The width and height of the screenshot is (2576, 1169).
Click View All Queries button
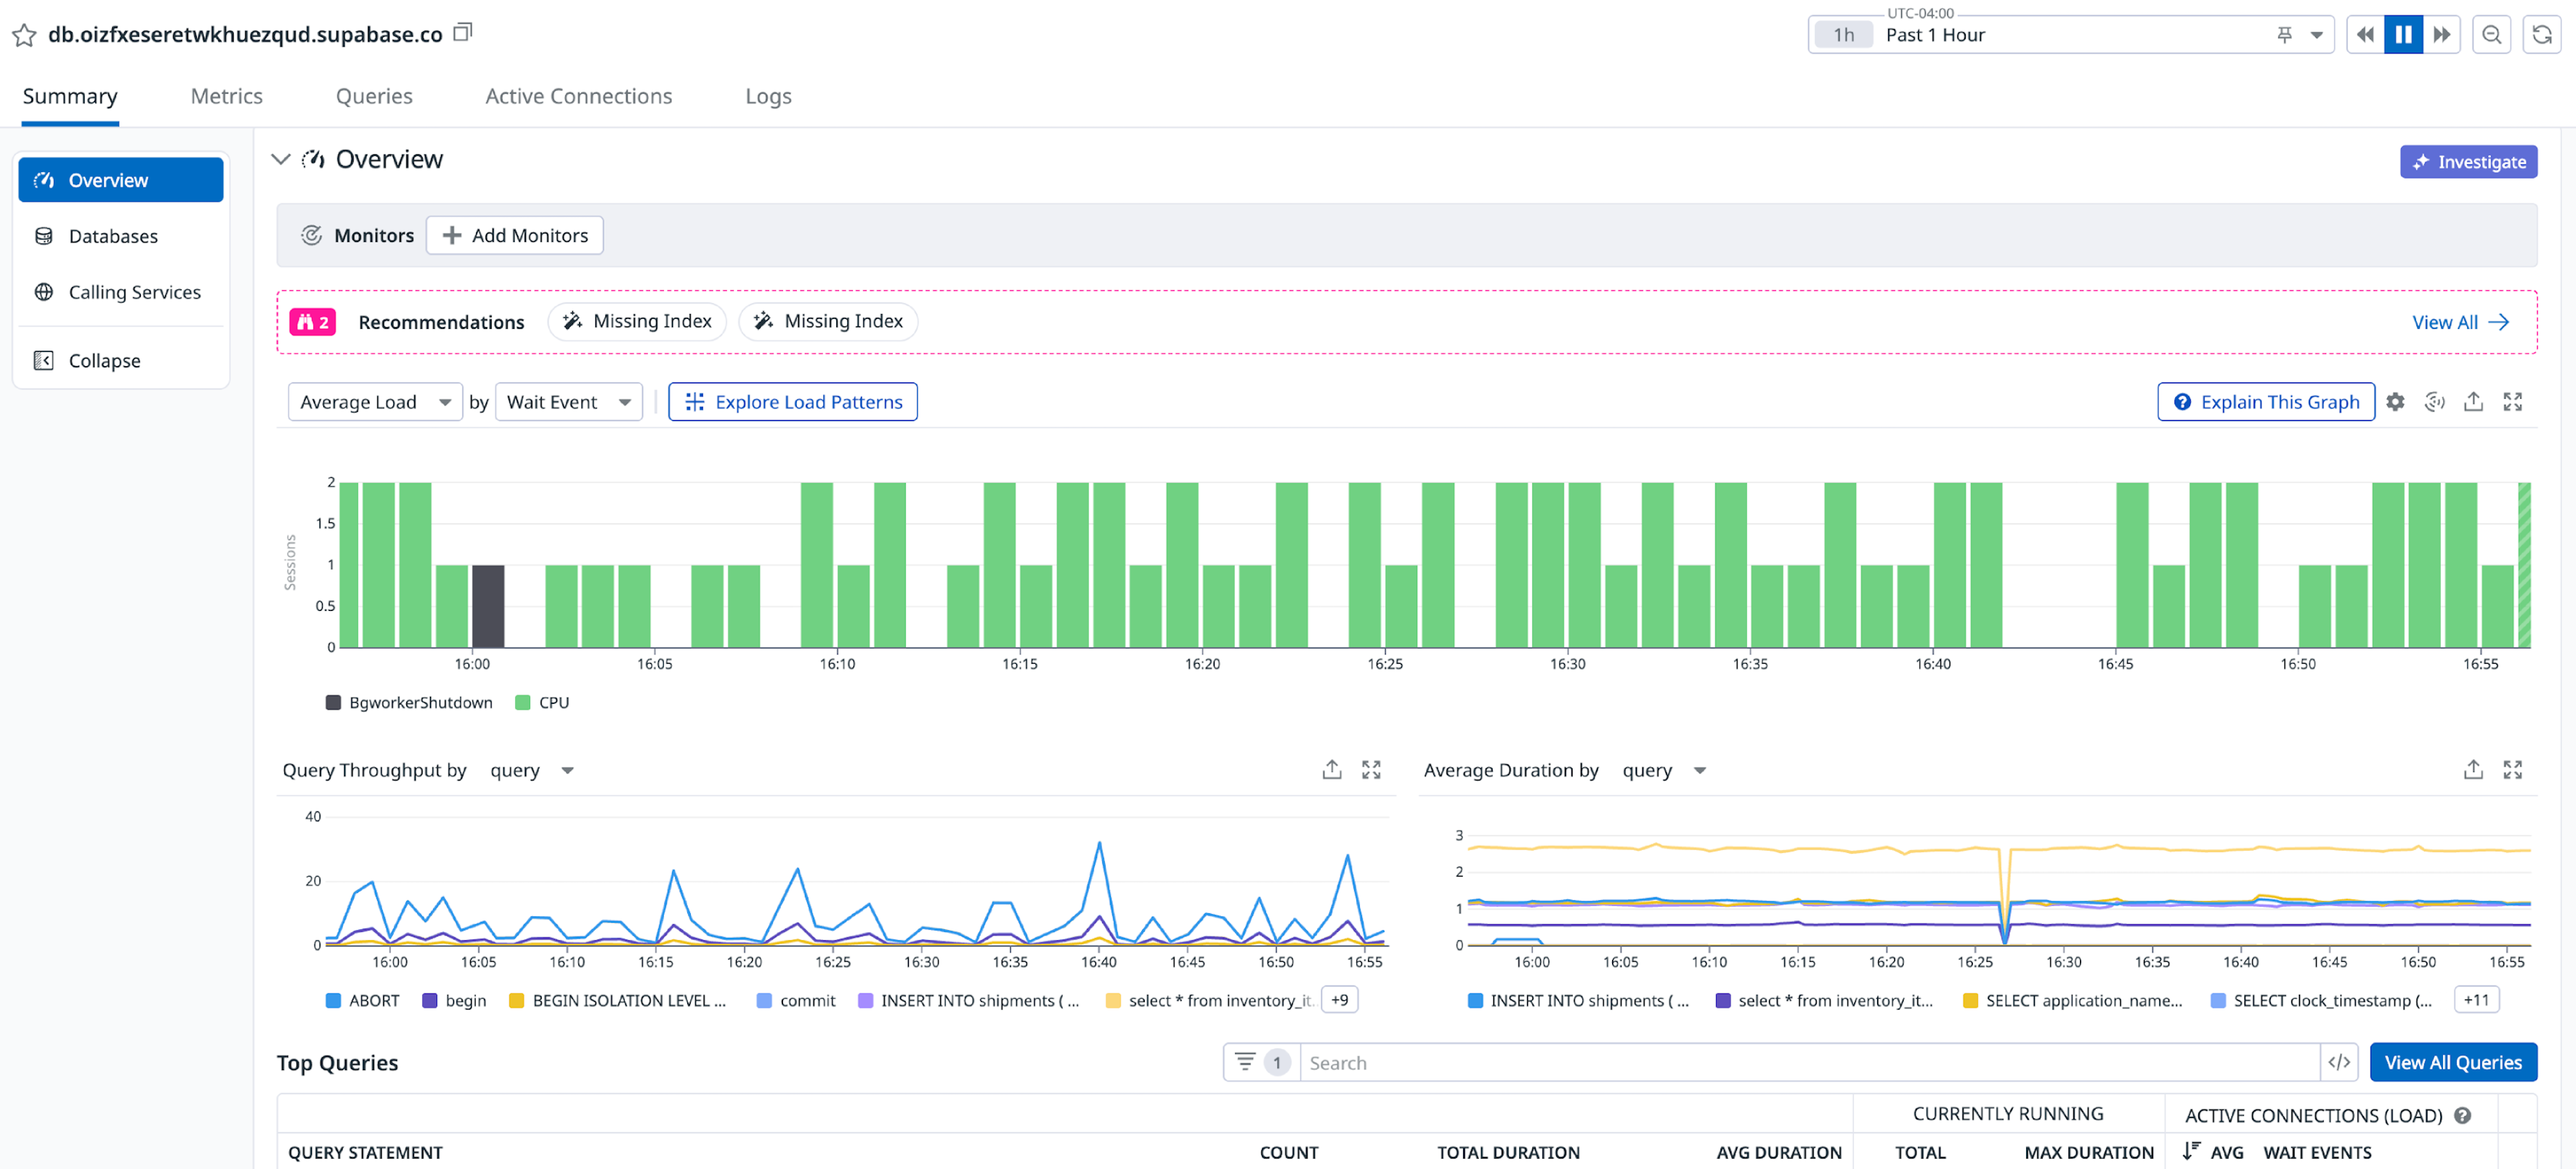point(2453,1062)
